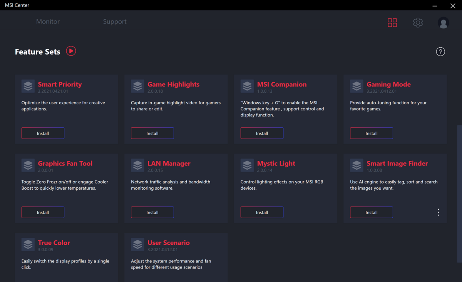
Task: Click the User Scenario layers icon
Action: click(137, 245)
